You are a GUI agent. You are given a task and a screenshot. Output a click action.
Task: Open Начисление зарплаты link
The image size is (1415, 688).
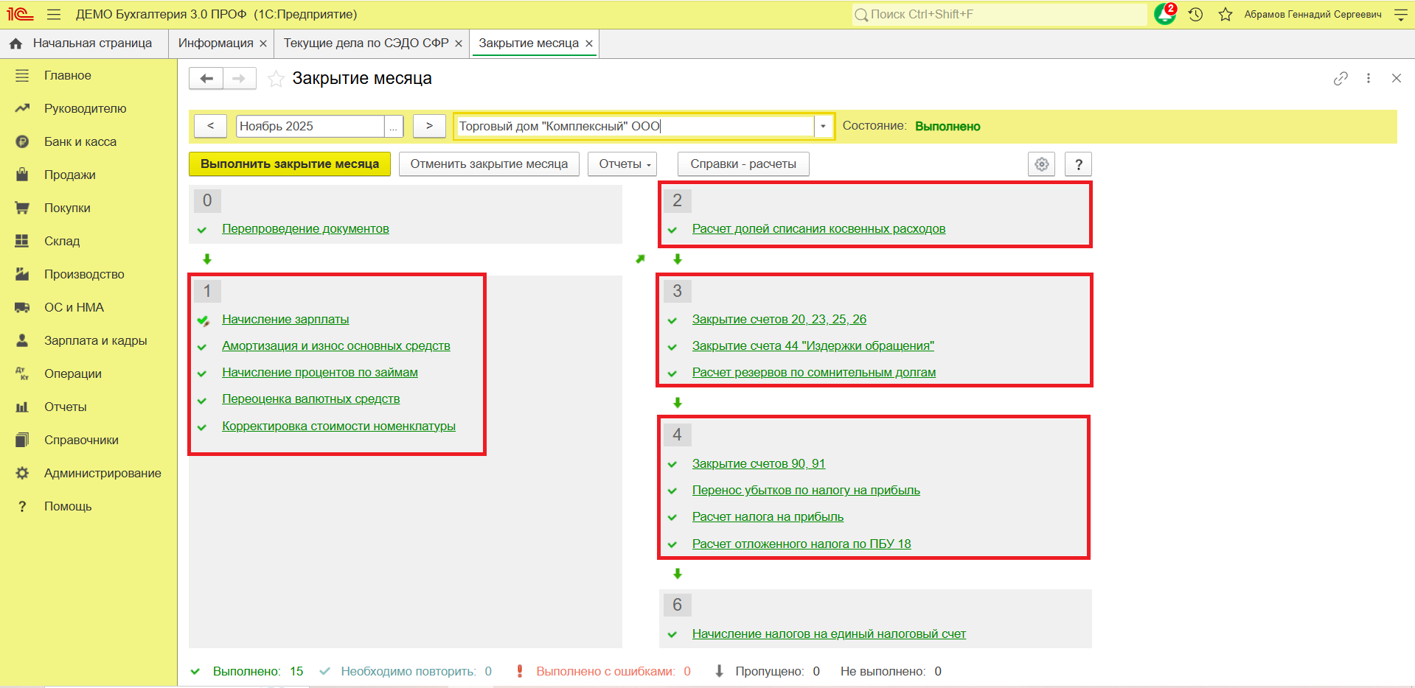click(x=285, y=320)
